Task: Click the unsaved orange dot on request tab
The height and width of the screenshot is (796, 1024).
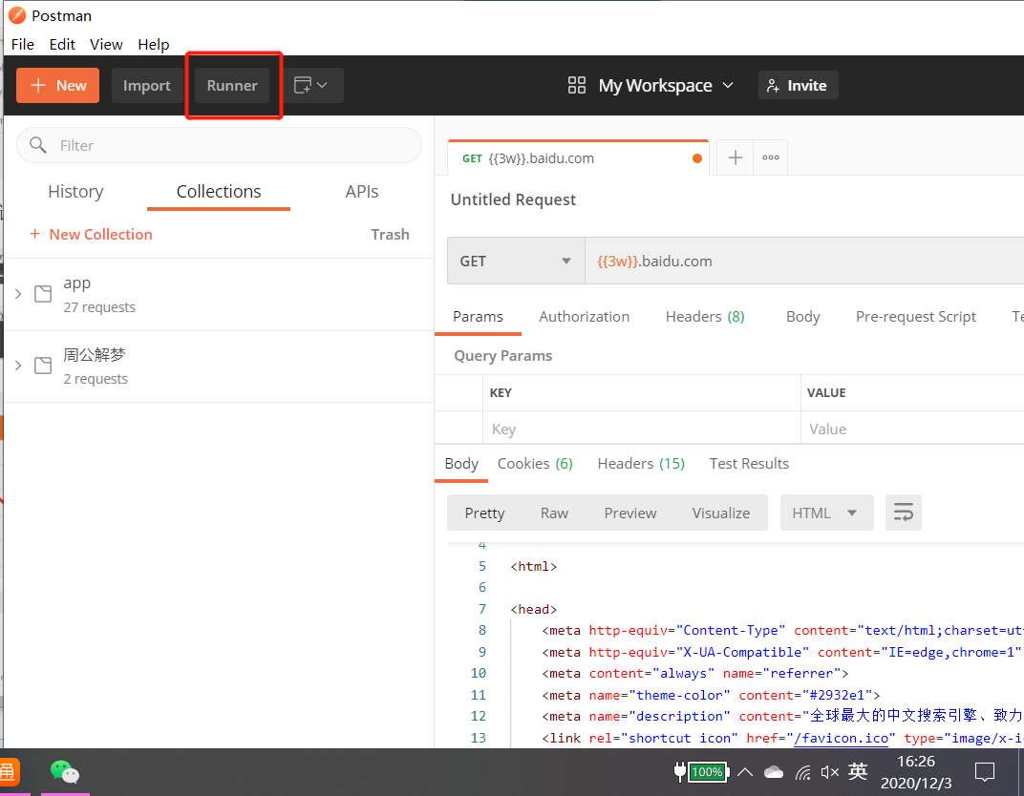Action: pos(696,158)
